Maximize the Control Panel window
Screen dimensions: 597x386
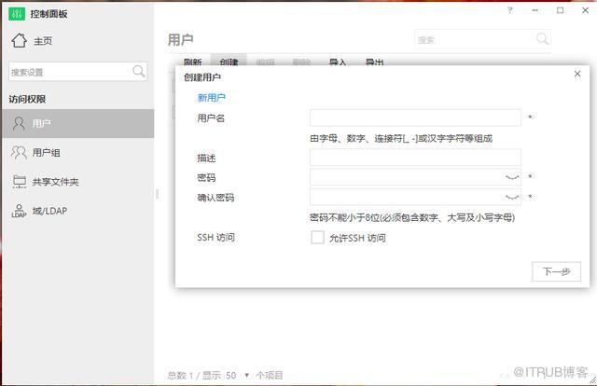click(560, 10)
